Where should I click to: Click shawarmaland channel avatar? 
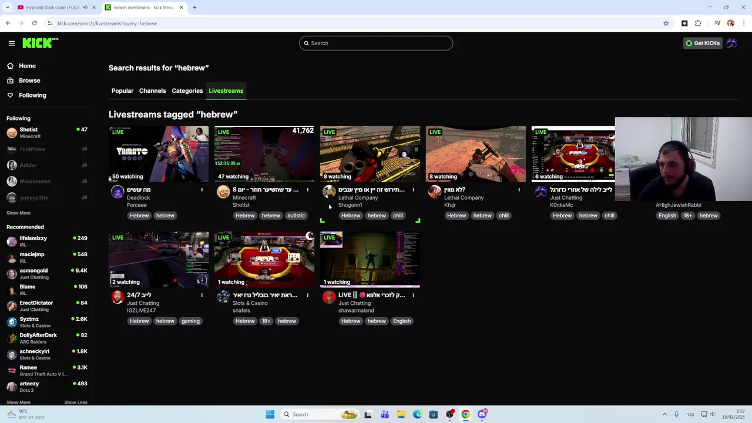pos(329,297)
